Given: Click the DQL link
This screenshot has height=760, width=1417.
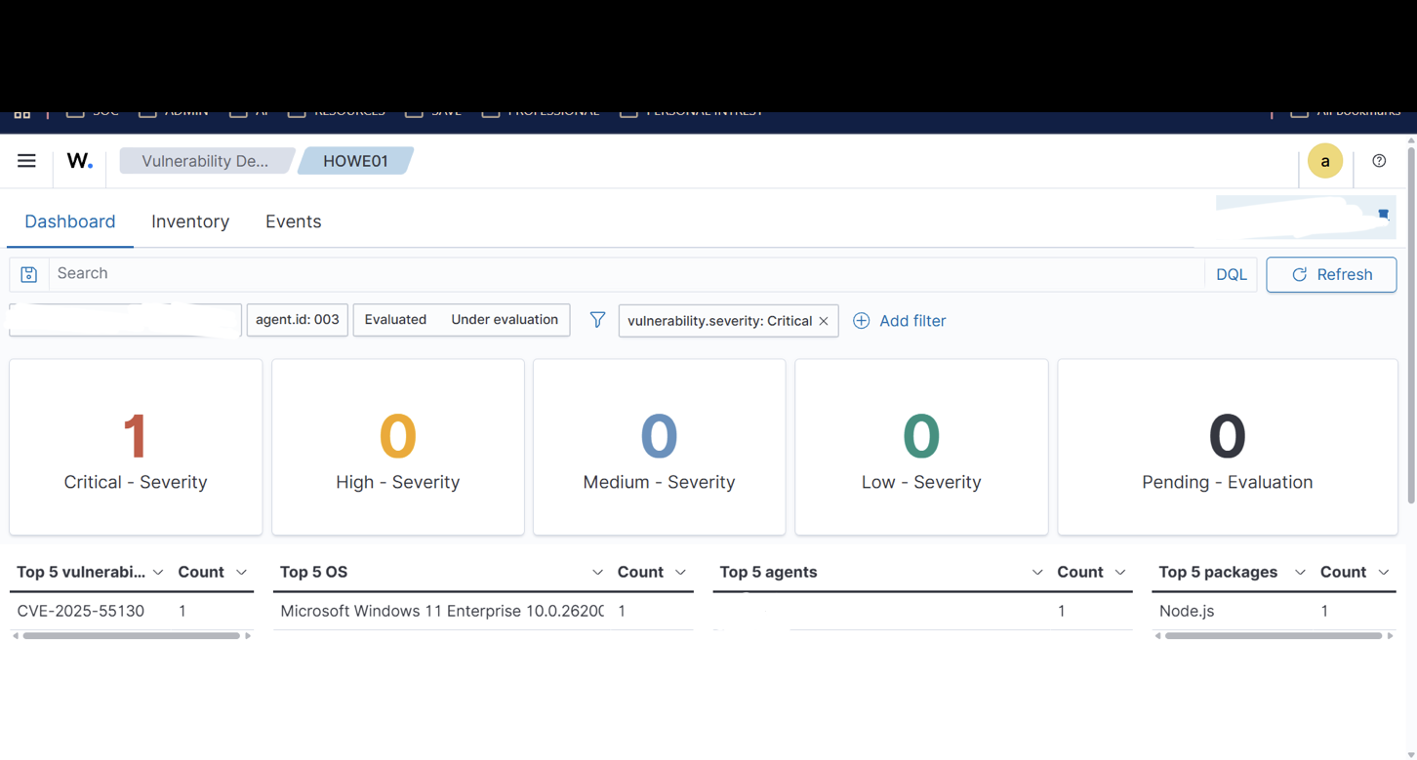Looking at the screenshot, I should click(x=1231, y=274).
